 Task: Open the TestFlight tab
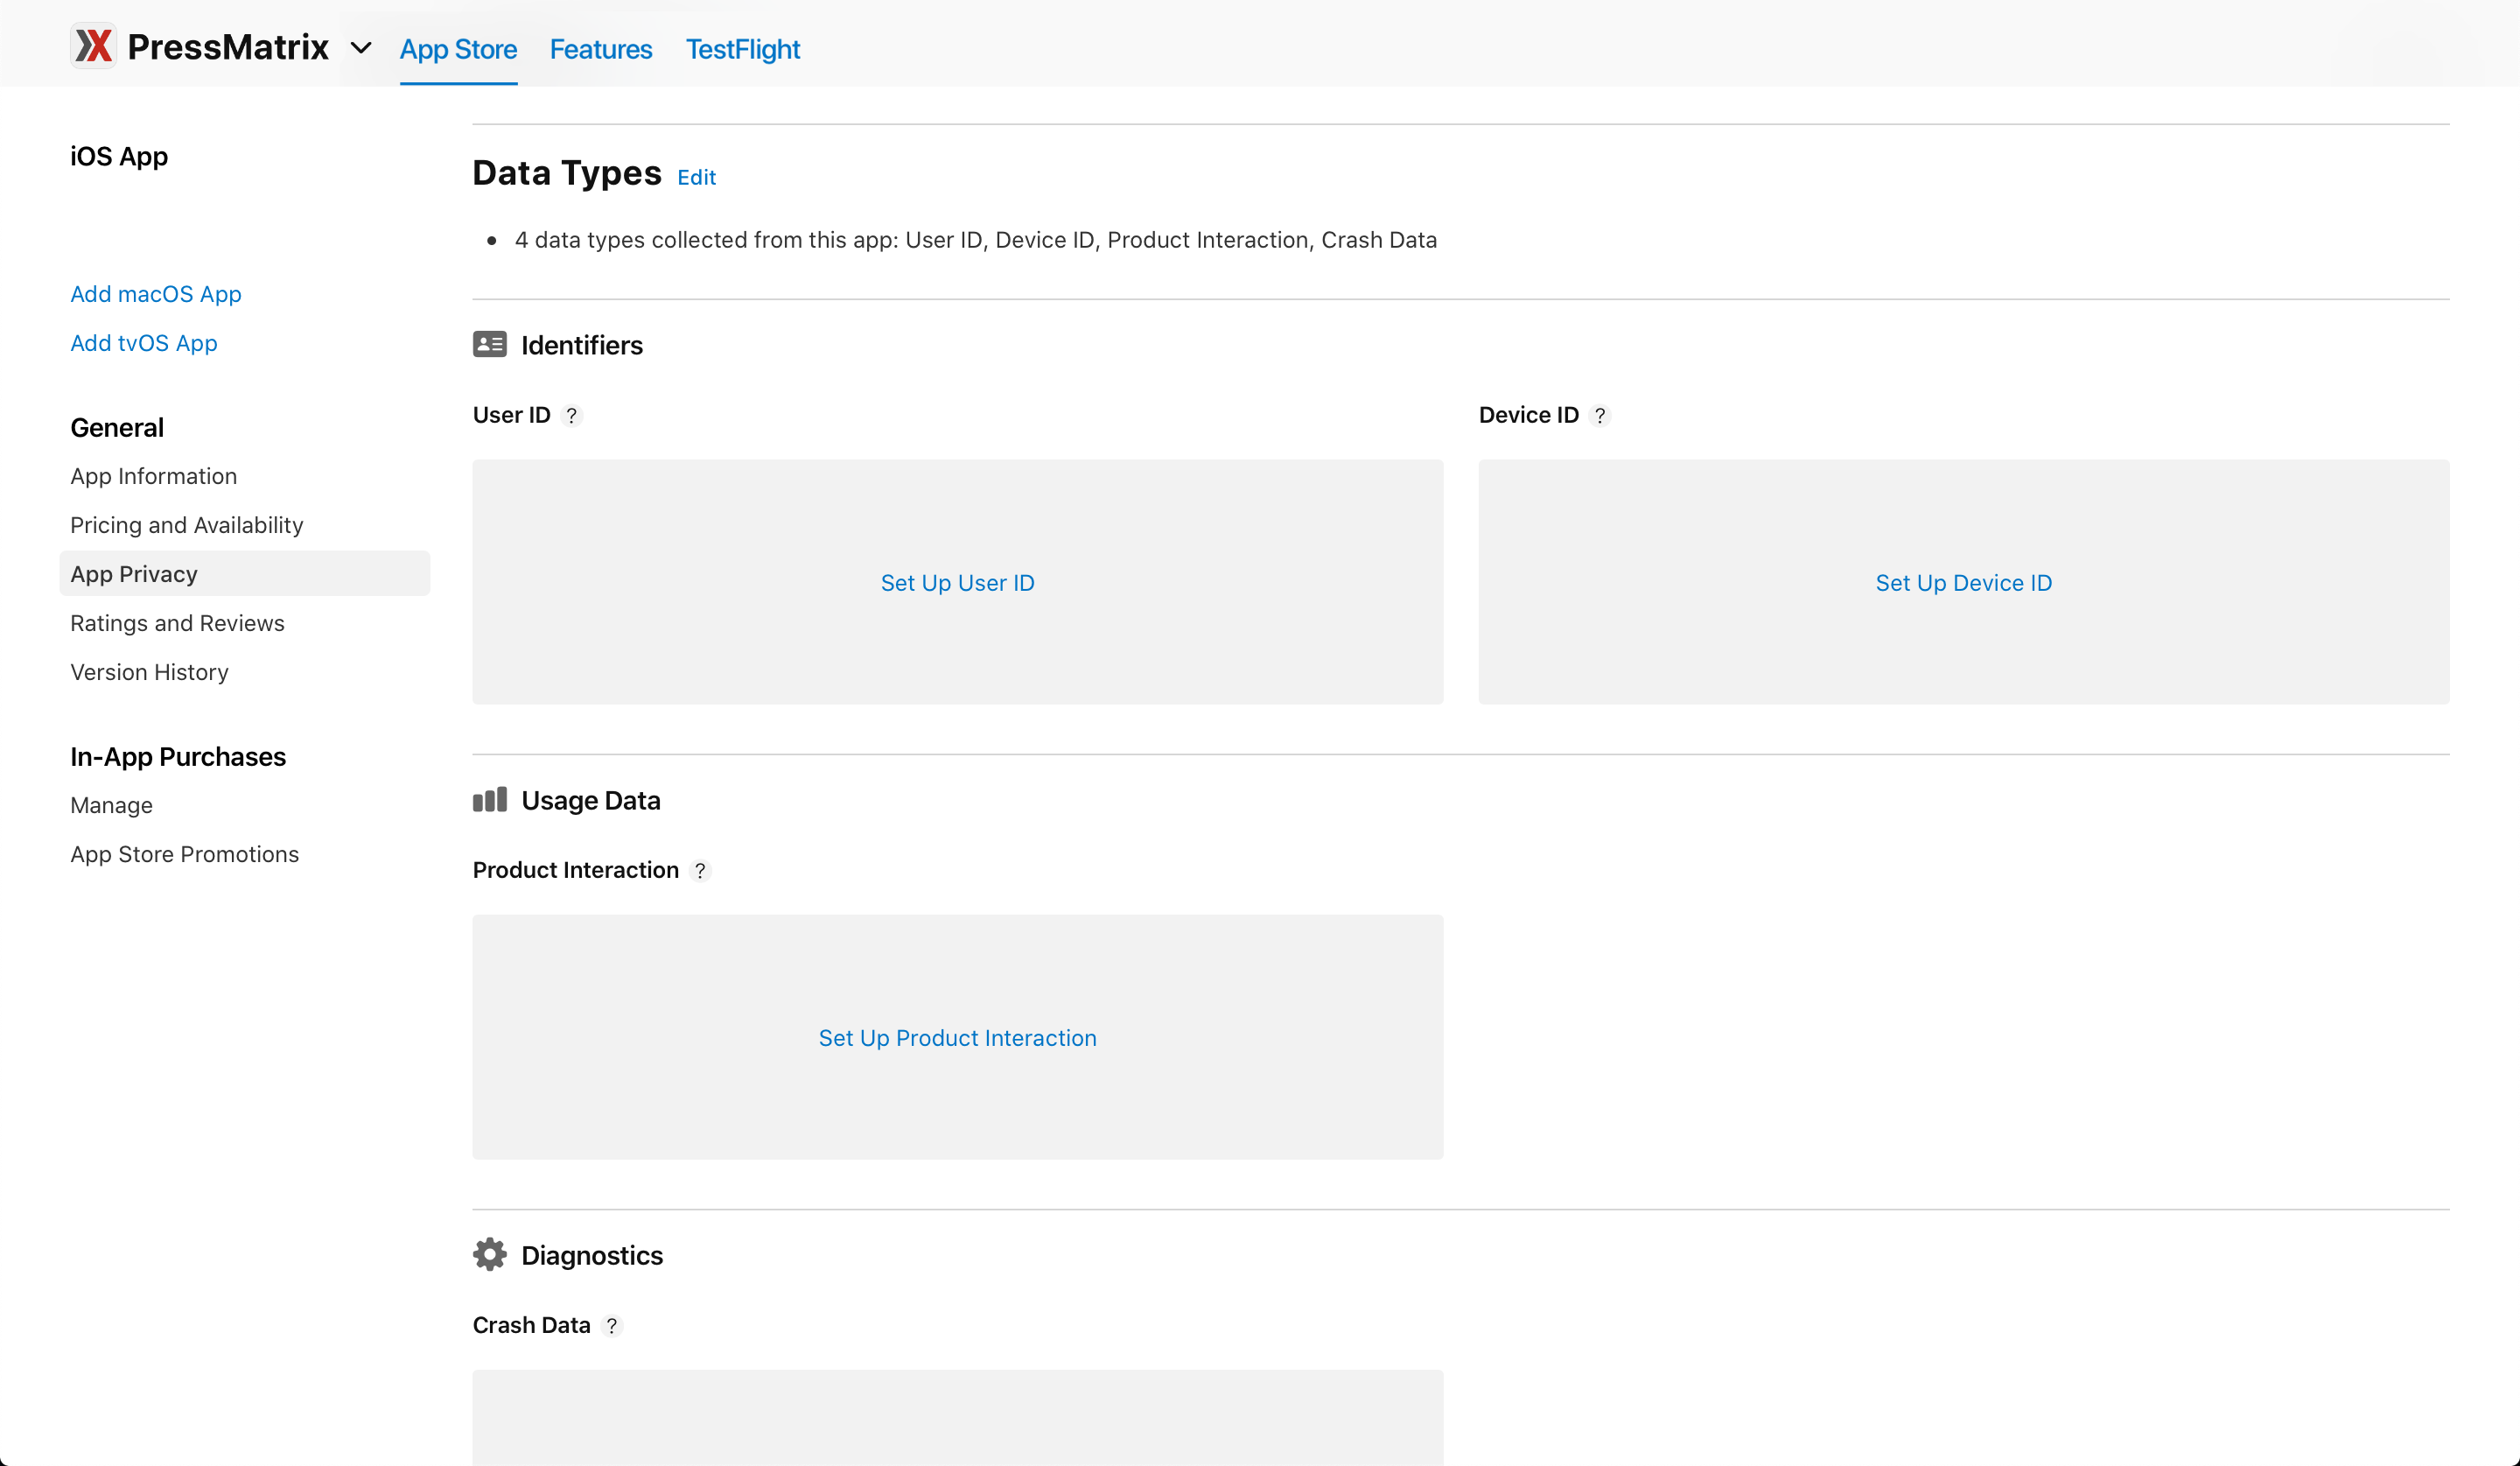743,49
